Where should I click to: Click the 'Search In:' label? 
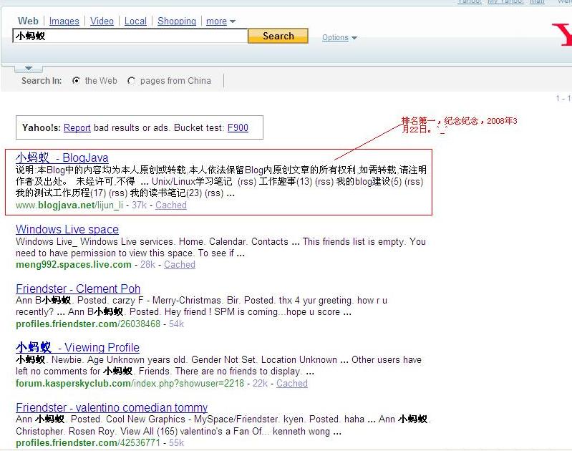point(42,81)
